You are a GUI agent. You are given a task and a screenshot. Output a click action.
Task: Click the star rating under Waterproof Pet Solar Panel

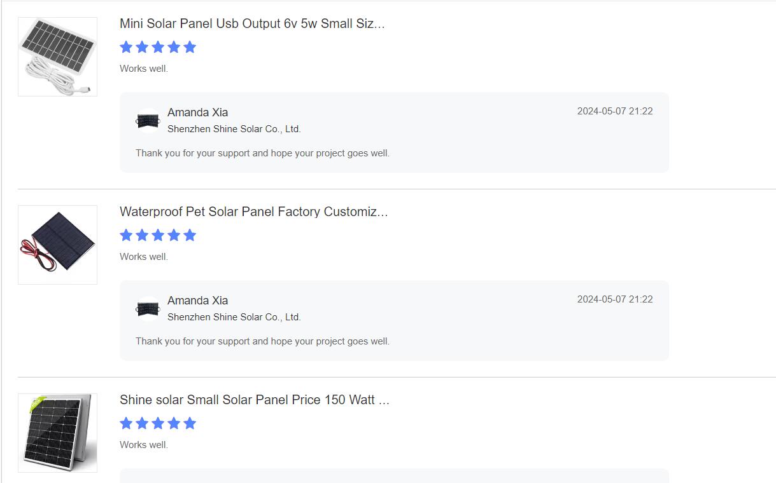pyautogui.click(x=158, y=235)
